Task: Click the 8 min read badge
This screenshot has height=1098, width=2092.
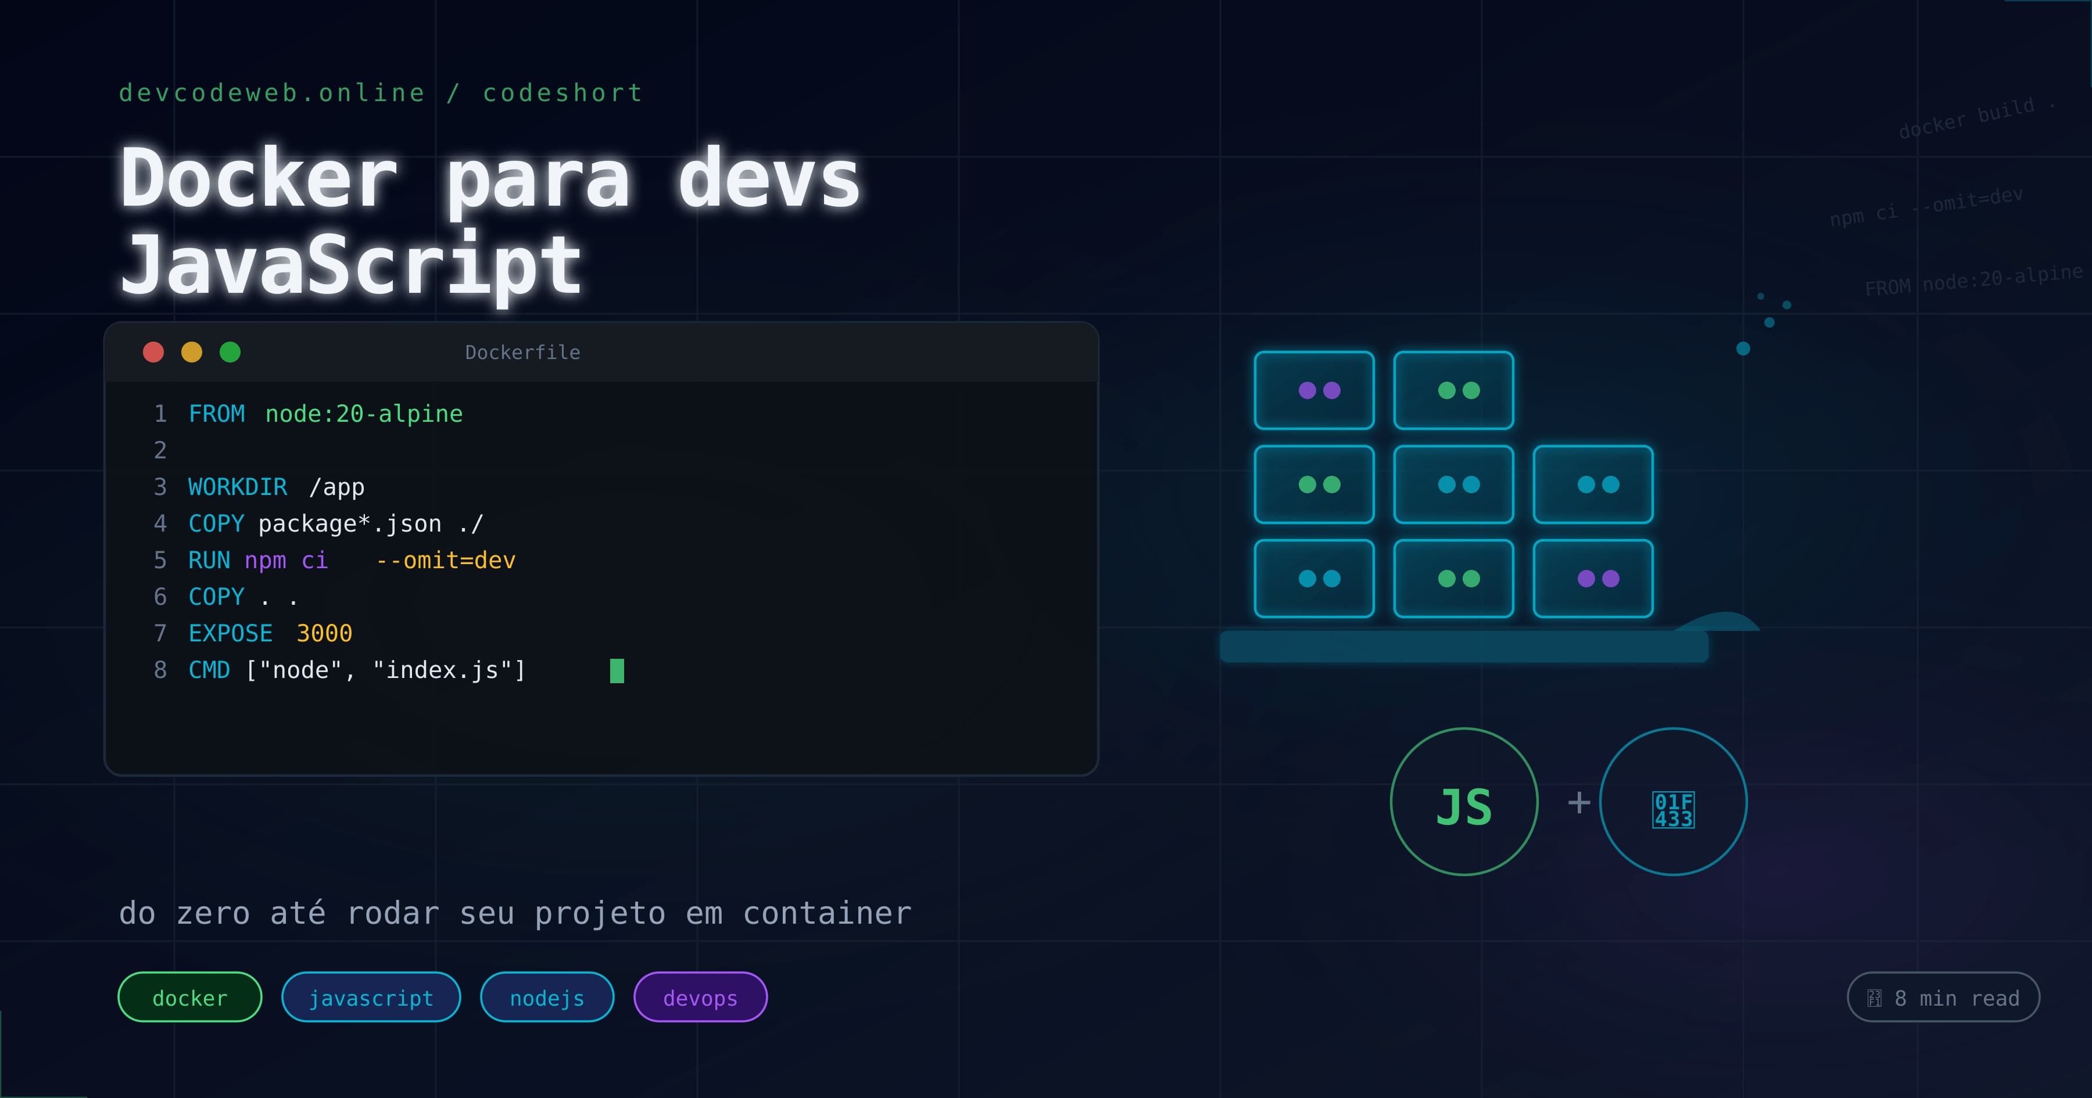Action: (1943, 996)
